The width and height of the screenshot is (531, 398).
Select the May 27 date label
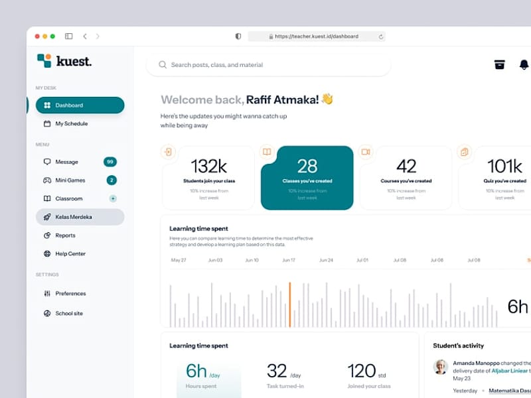point(179,260)
